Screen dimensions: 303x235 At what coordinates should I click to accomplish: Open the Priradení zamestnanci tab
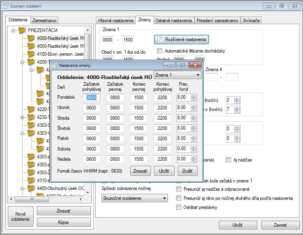coord(217,21)
